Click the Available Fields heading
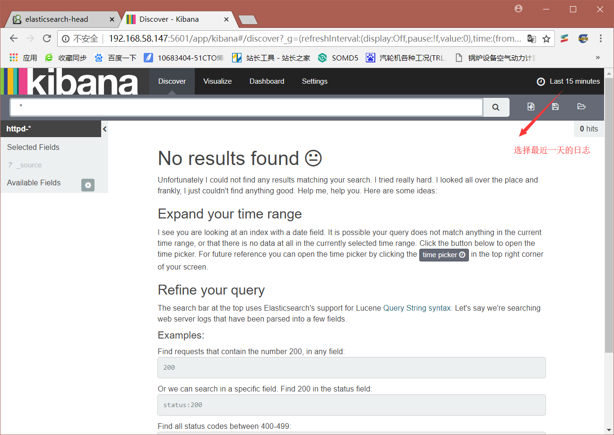The height and width of the screenshot is (435, 614). point(34,183)
